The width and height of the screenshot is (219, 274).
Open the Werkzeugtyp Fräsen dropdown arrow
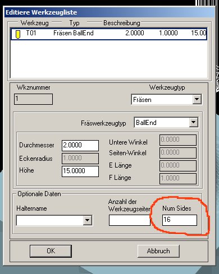pyautogui.click(x=197, y=99)
